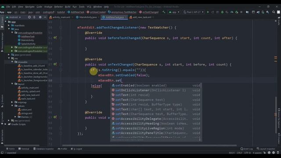Open the Pixel 2 API 27 device dropdown
The image size is (281, 158).
[194, 12]
